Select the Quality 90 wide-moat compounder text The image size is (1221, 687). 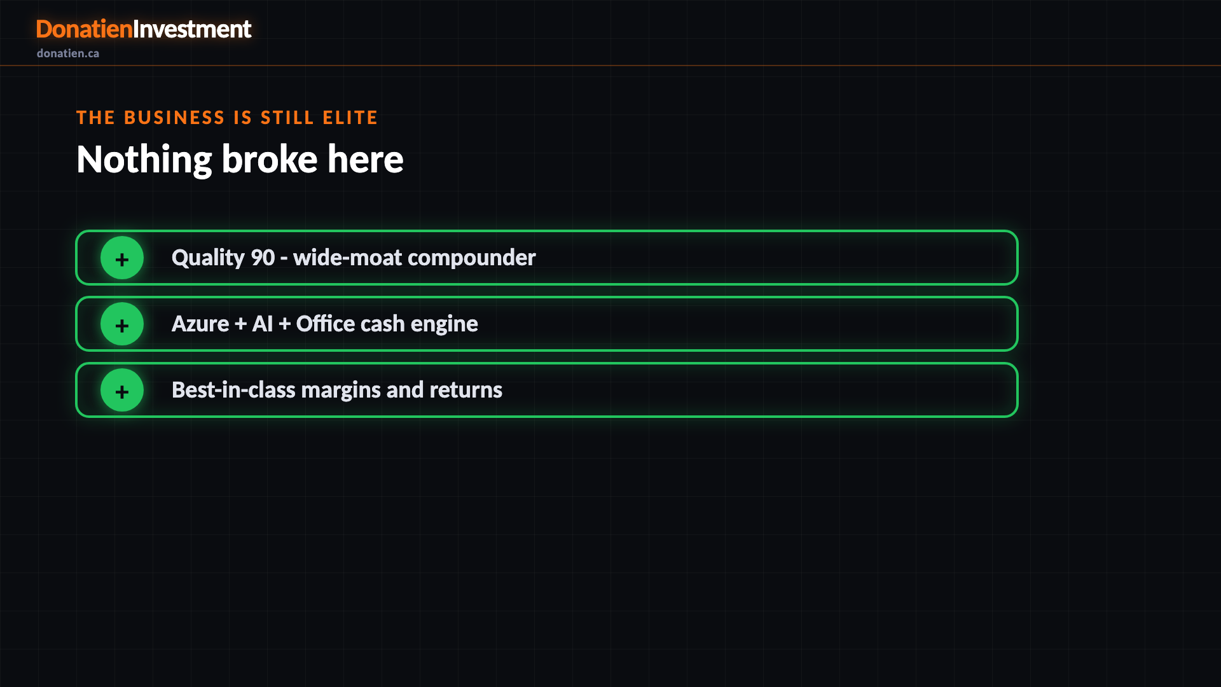click(x=354, y=258)
